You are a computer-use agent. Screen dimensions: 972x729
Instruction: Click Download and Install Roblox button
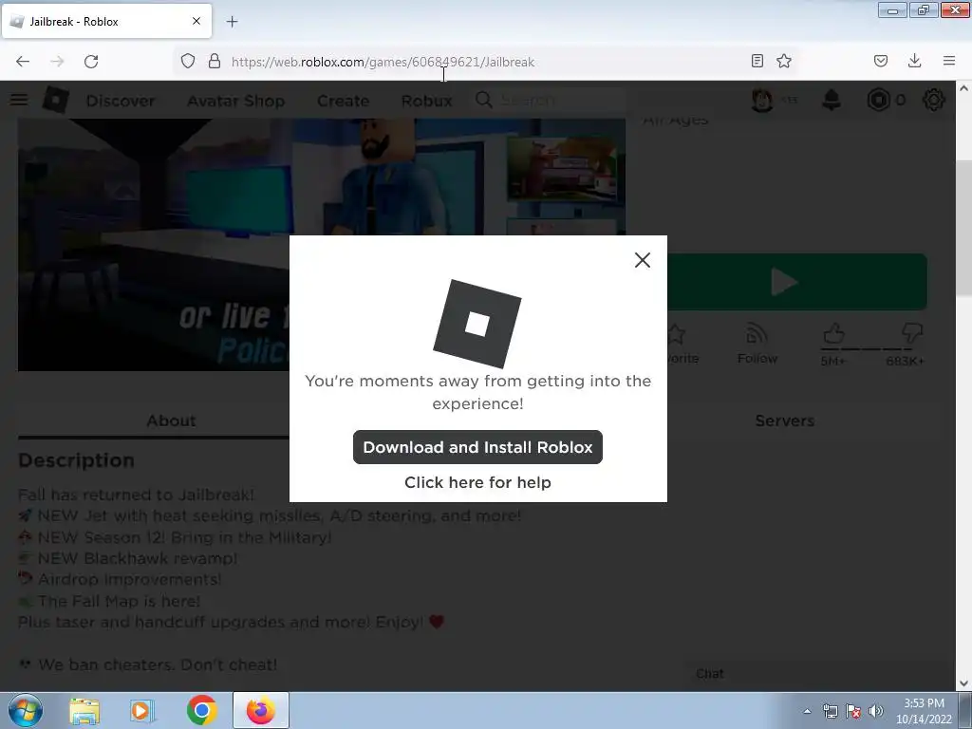click(x=477, y=447)
